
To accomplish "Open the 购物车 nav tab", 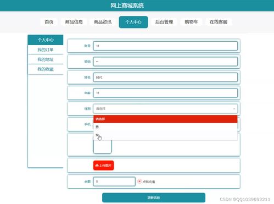I will 191,22.
